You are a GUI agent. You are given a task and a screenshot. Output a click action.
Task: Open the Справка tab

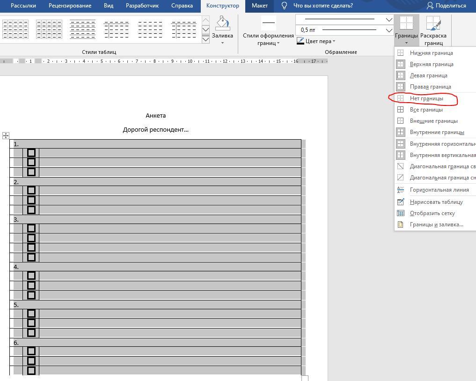pyautogui.click(x=182, y=6)
